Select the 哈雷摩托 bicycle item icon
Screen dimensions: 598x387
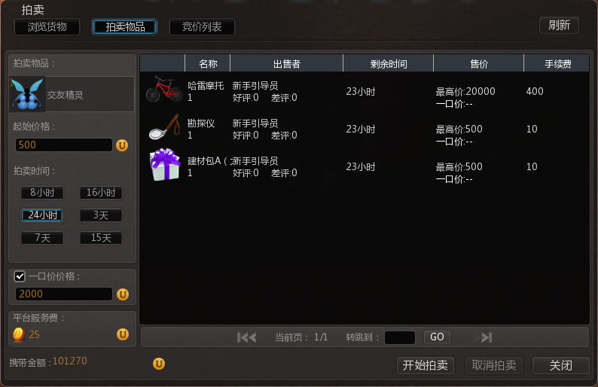(164, 89)
